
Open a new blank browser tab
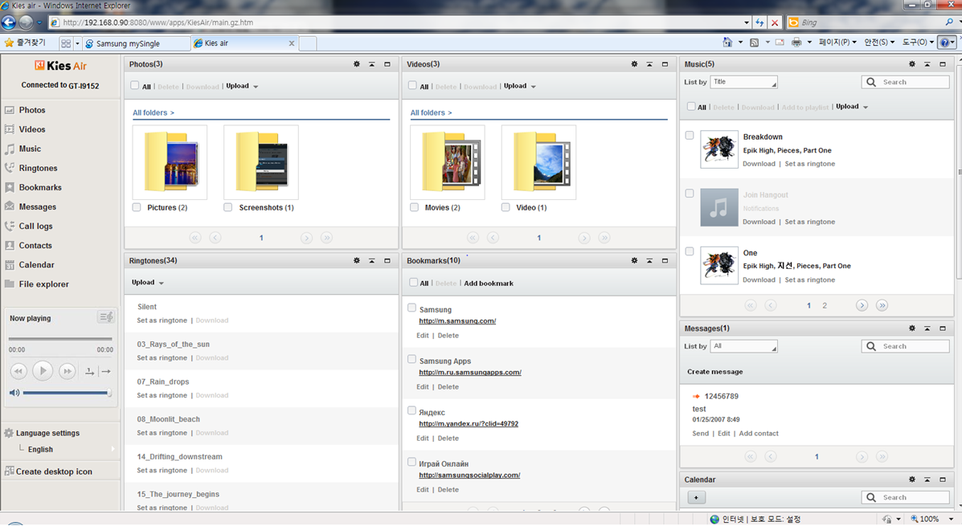(x=308, y=43)
